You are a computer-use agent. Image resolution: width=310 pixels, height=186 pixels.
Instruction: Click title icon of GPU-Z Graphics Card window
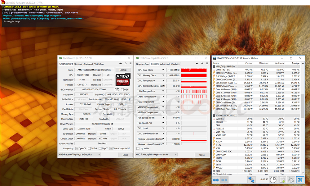pyautogui.click(x=60, y=58)
